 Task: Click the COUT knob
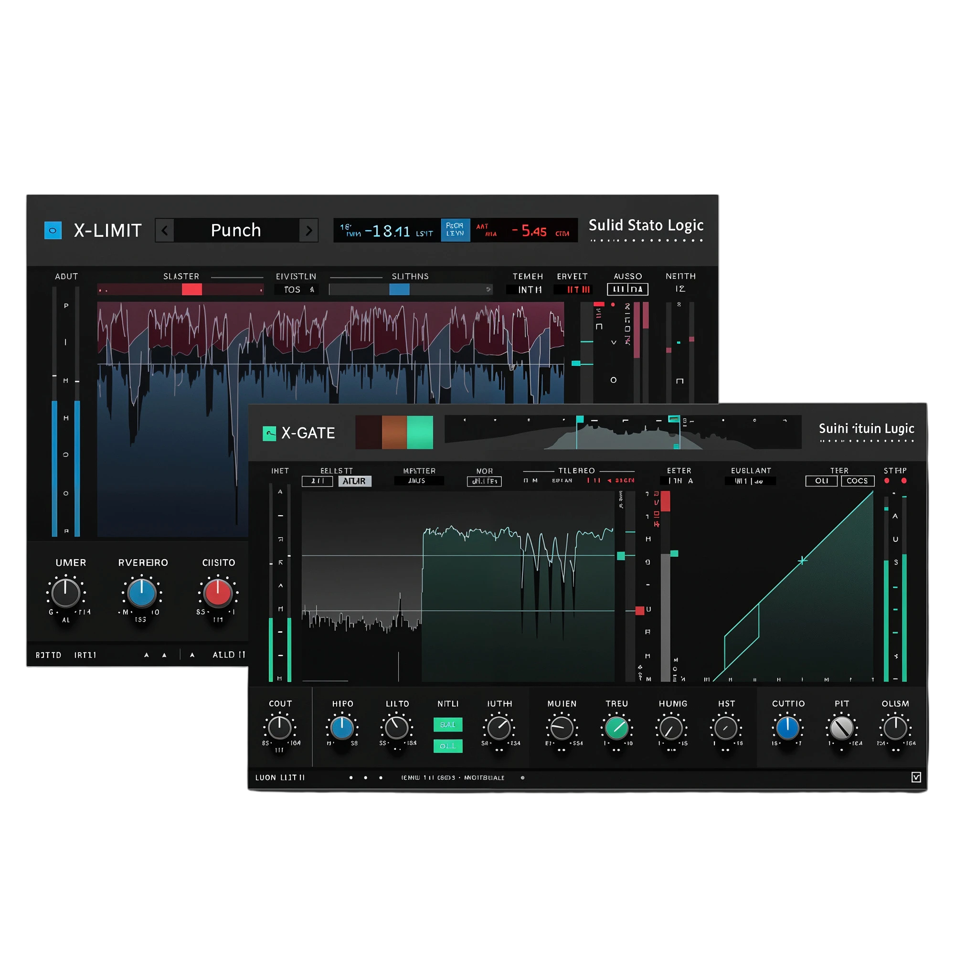pyautogui.click(x=280, y=728)
